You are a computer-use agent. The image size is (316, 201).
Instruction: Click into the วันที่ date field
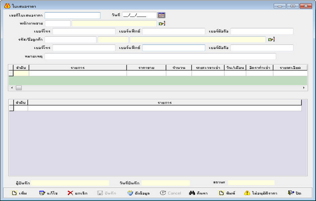(139, 15)
